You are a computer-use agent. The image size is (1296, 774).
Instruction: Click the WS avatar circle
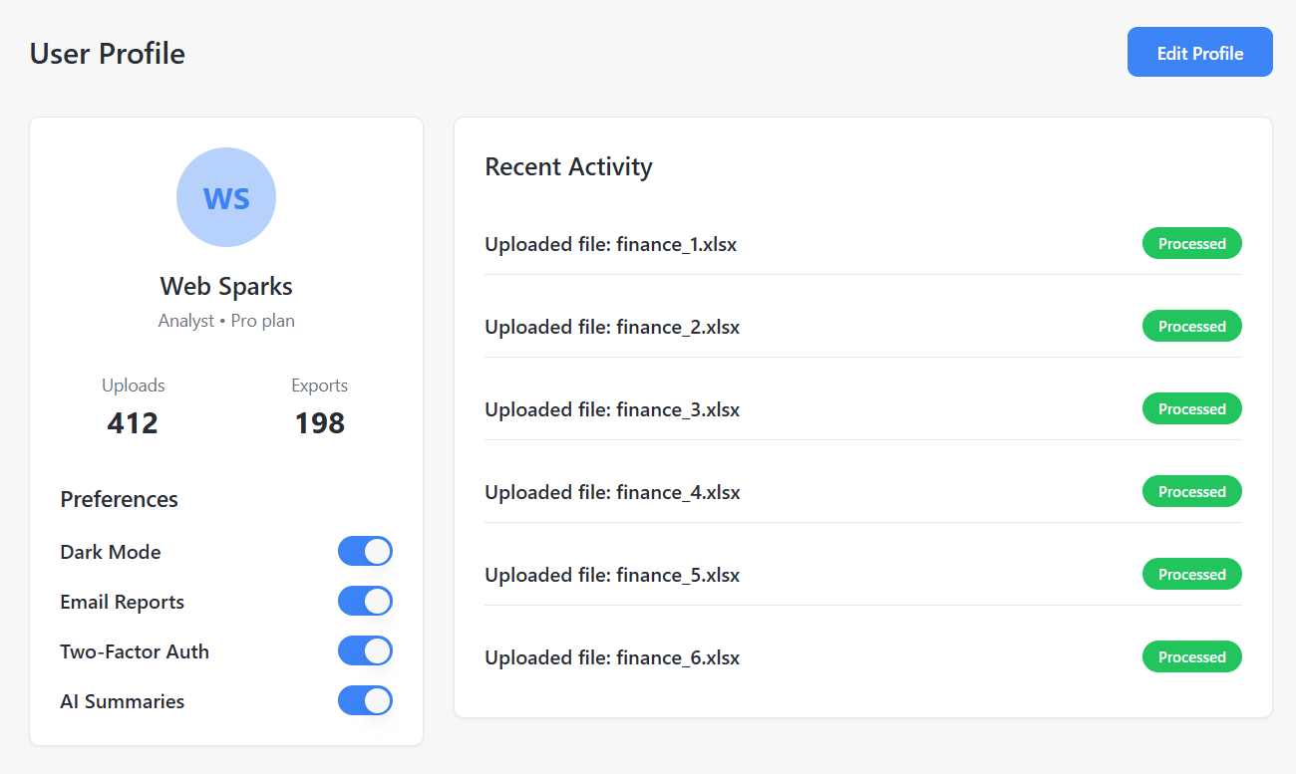pos(226,197)
